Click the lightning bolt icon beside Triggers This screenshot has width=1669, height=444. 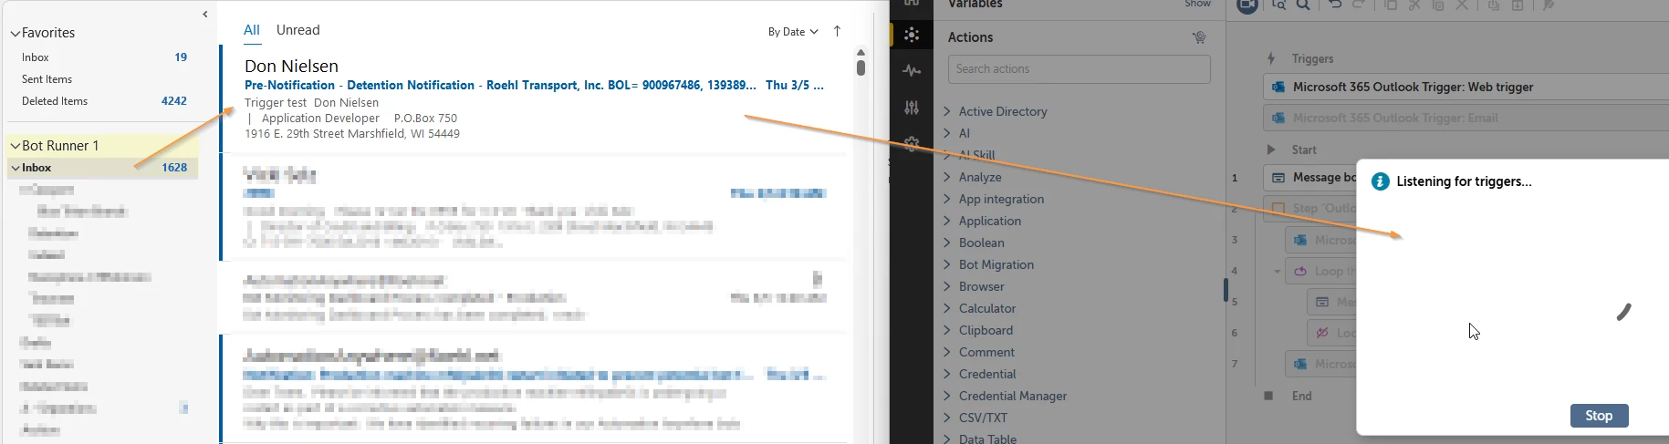point(1270,58)
